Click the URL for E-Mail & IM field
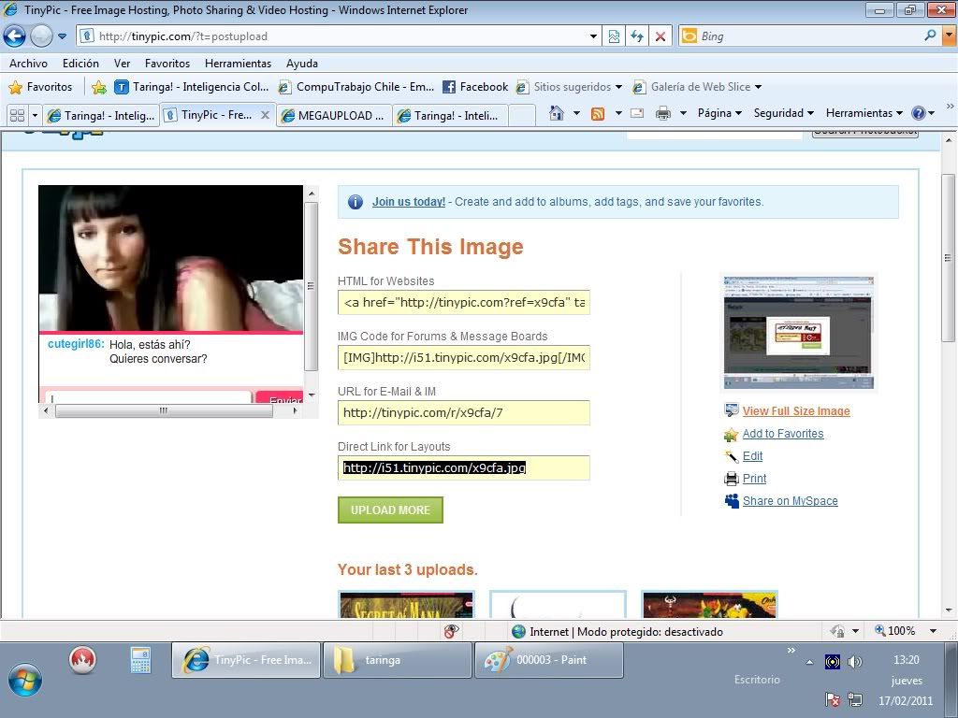The width and height of the screenshot is (958, 718). (464, 412)
